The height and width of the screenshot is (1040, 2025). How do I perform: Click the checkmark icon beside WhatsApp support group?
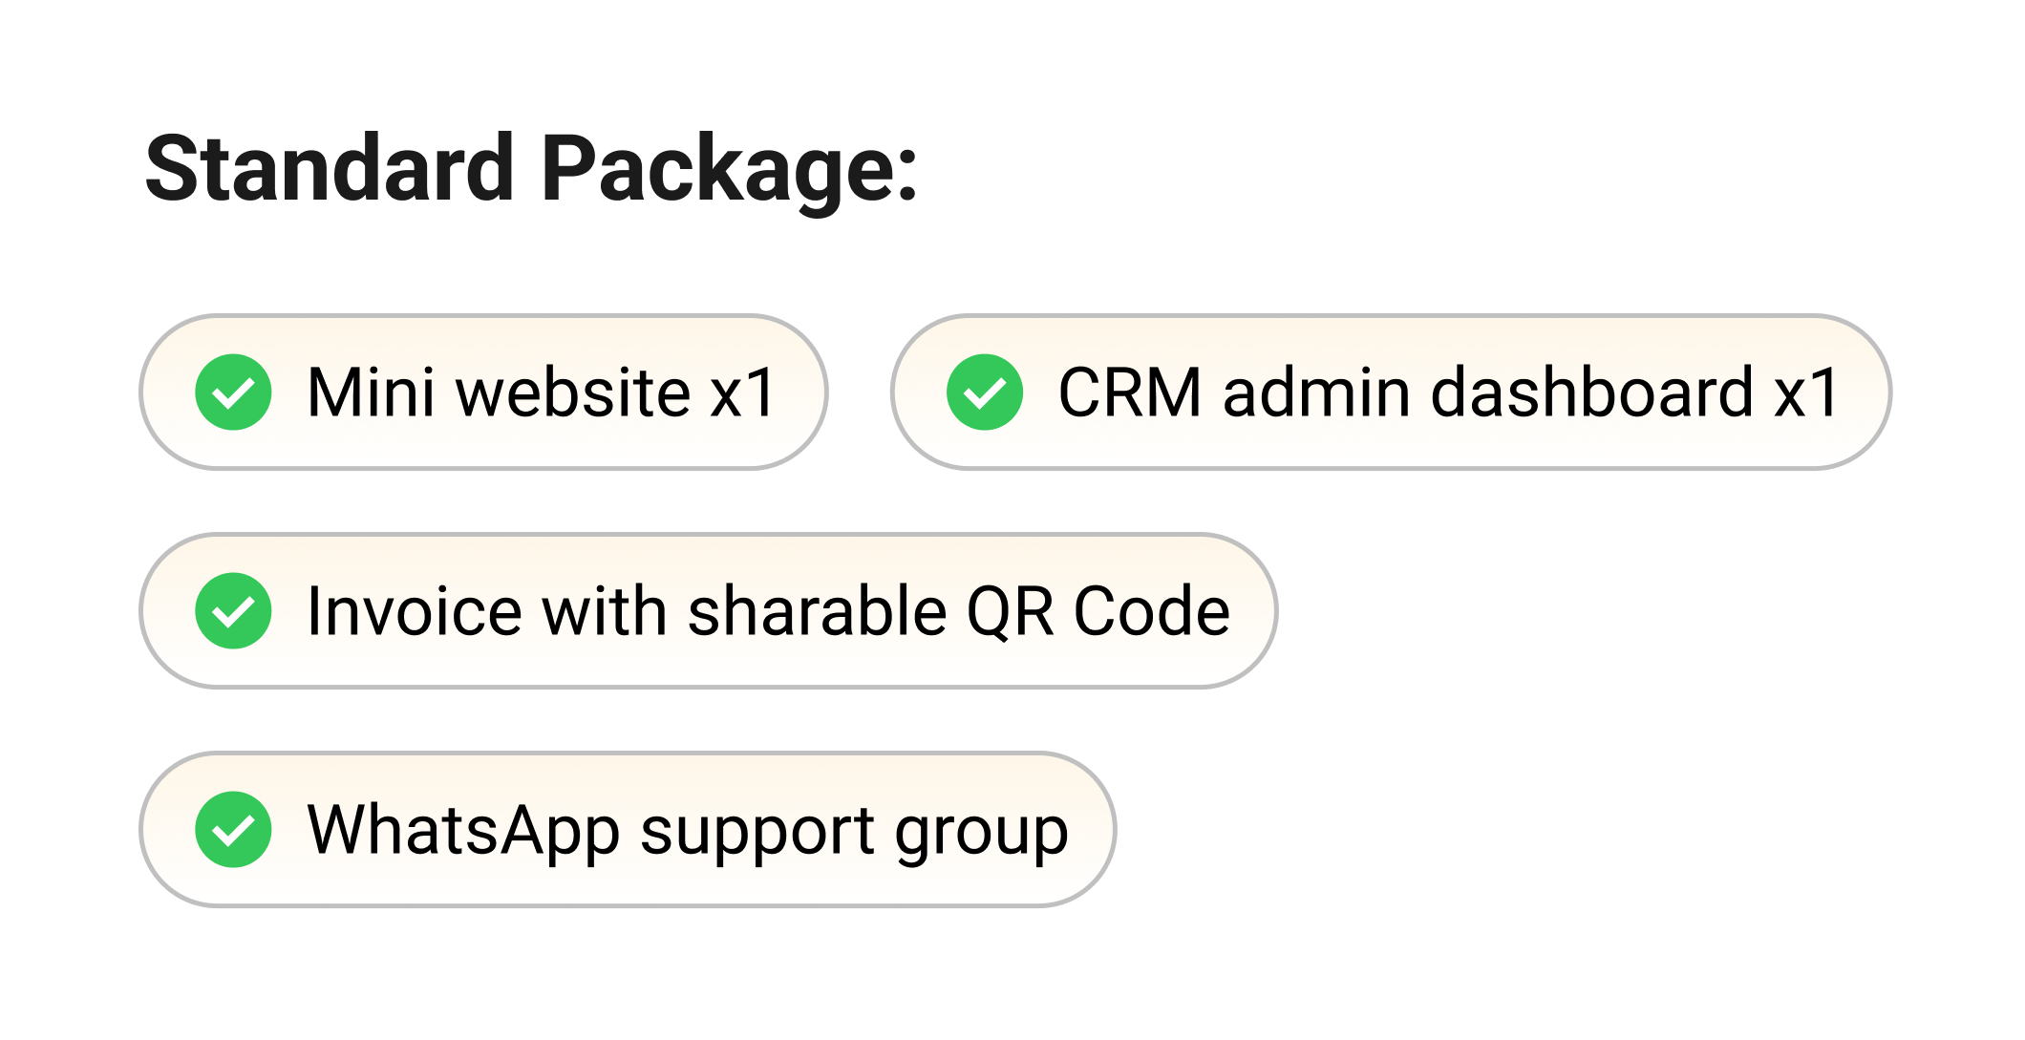[233, 830]
